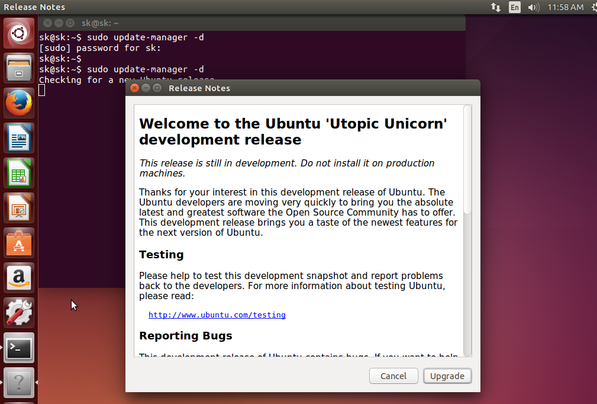Click the 'Reporting Bugs' heading
597x404 pixels.
(185, 336)
